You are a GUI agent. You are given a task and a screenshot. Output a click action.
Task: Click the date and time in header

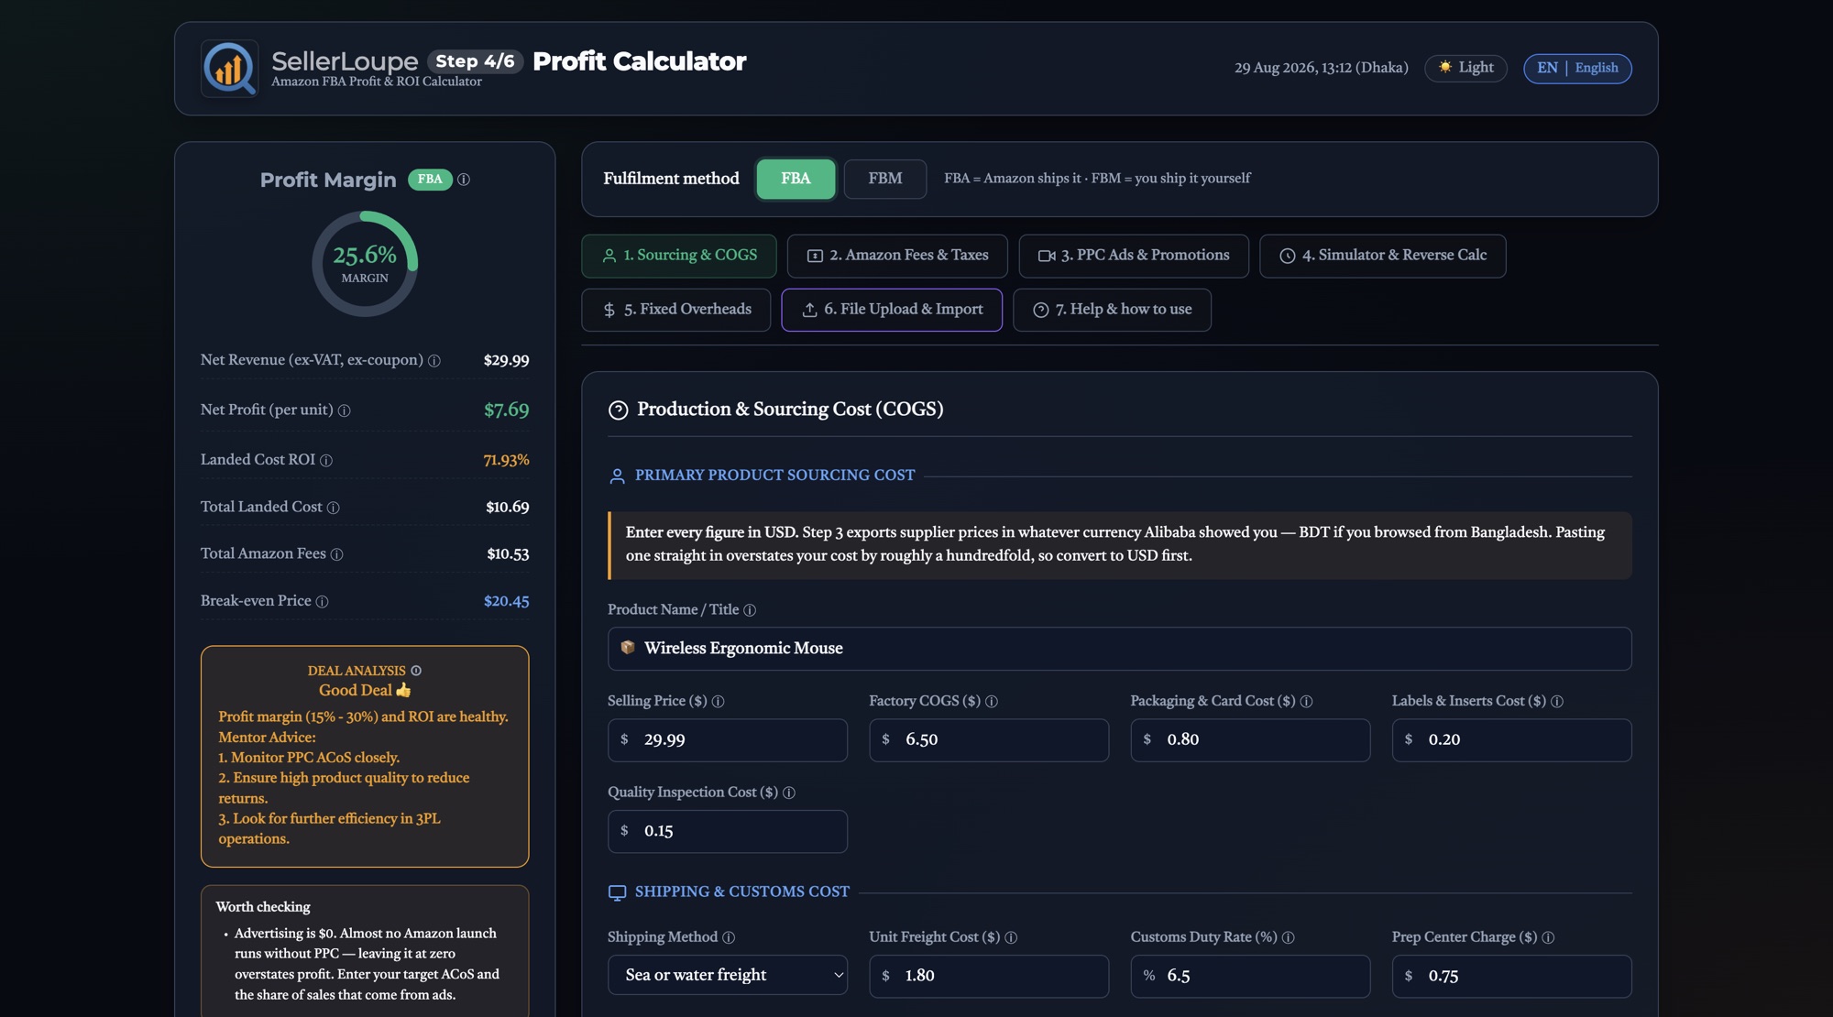pyautogui.click(x=1321, y=68)
